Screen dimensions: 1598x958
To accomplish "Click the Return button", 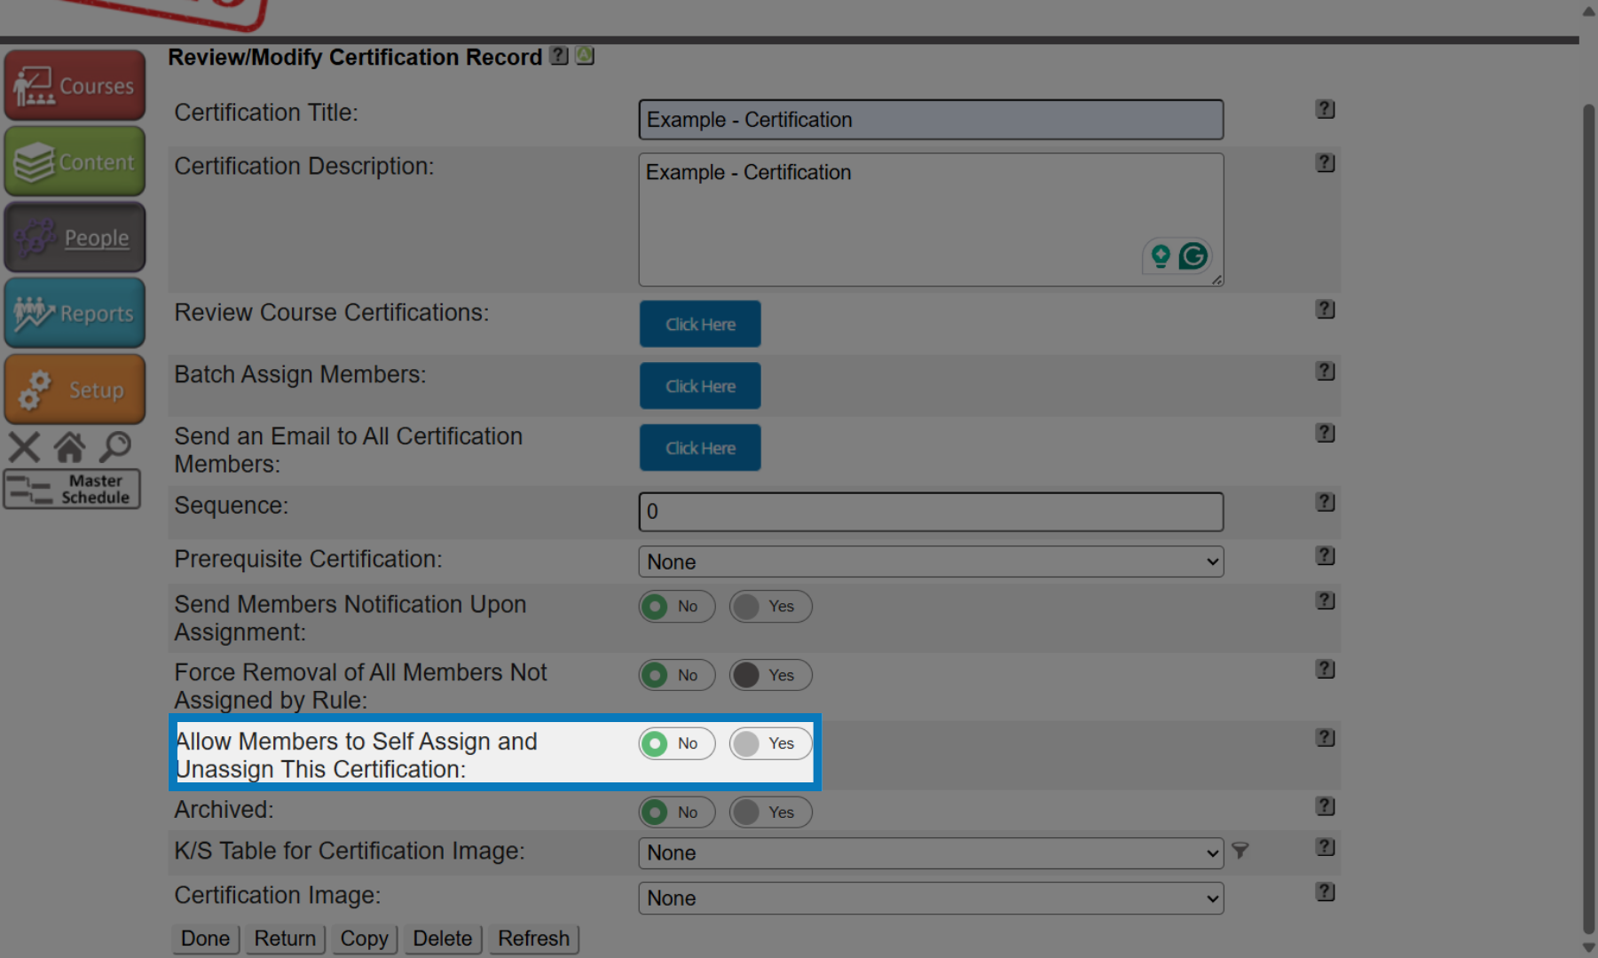I will pos(285,938).
